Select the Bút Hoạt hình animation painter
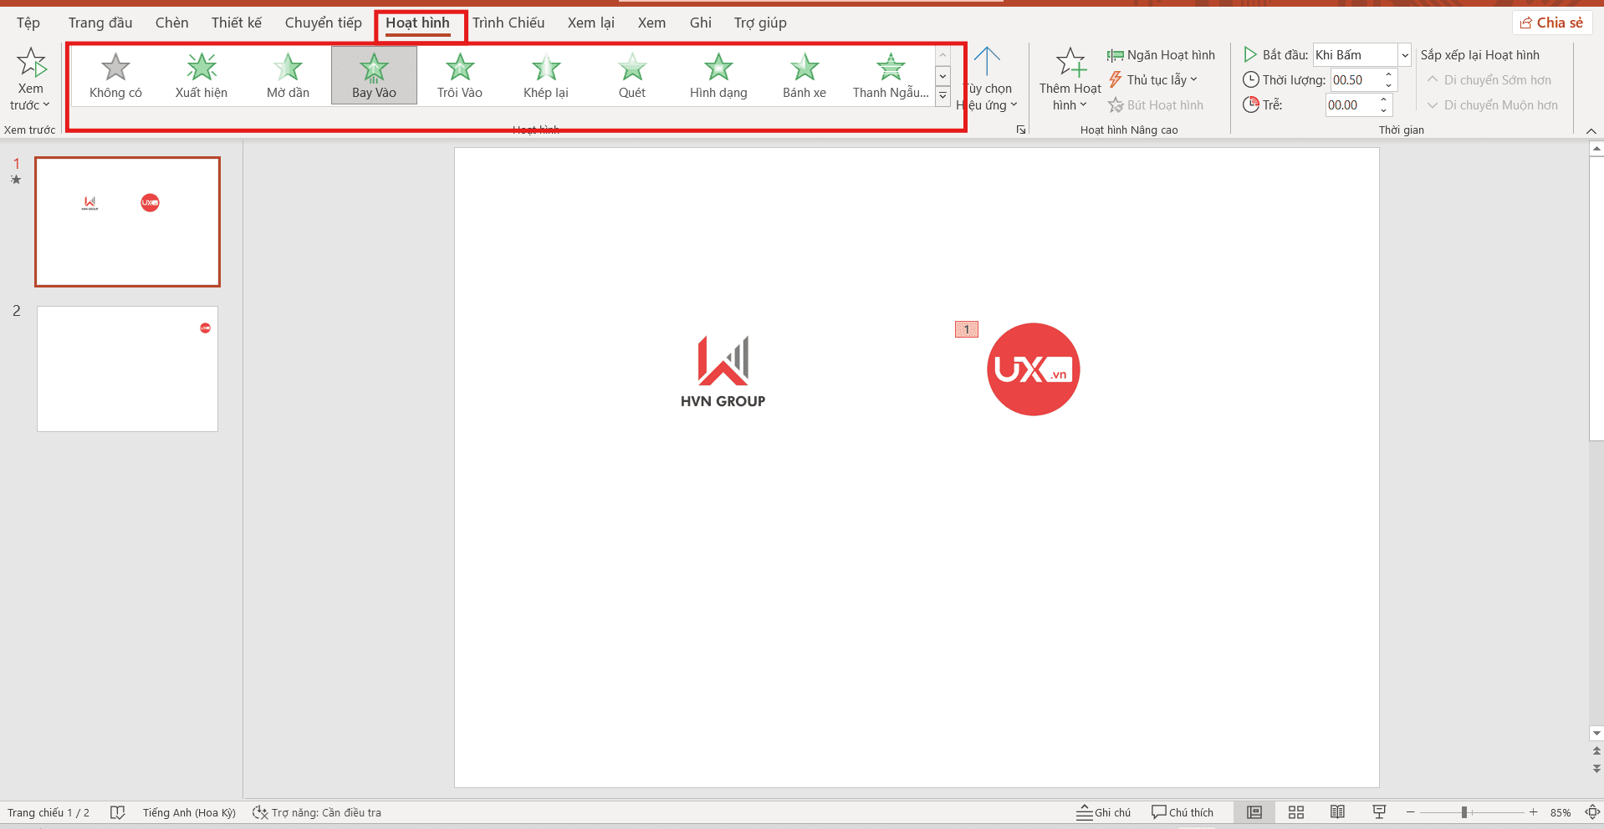Viewport: 1604px width, 829px height. click(x=1156, y=104)
